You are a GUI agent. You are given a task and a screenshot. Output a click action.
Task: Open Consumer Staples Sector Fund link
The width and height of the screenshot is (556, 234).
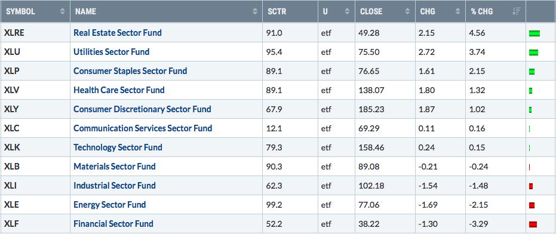130,71
